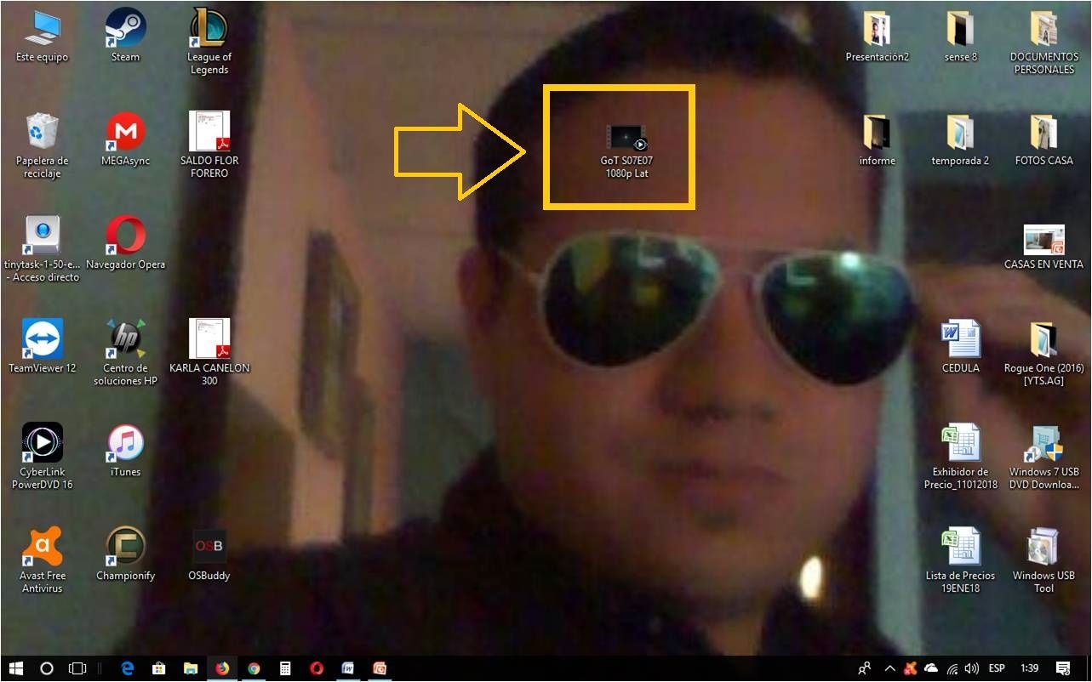This screenshot has width=1092, height=682.
Task: Open the OneDrive tray icon
Action: pos(930,668)
